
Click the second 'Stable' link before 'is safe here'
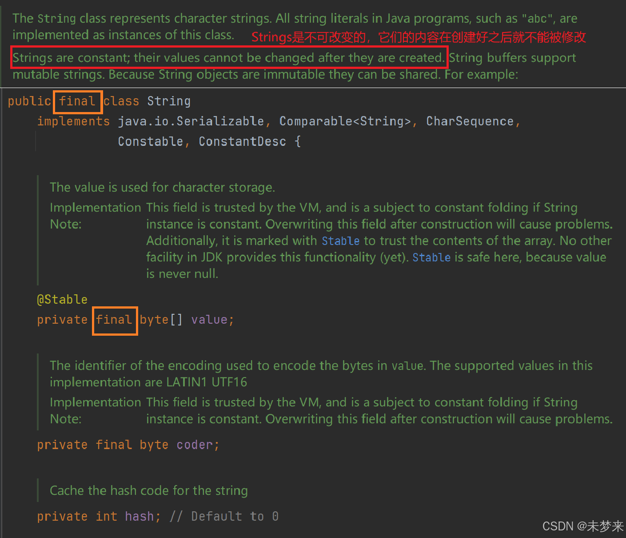coord(431,257)
